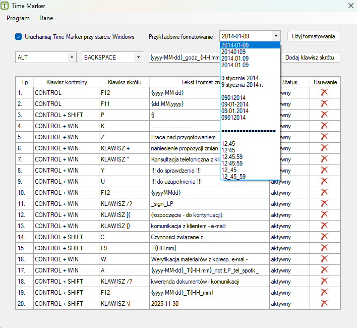Screen dimensions: 357x328
Task: Click the red X in row 10
Action: click(x=324, y=192)
